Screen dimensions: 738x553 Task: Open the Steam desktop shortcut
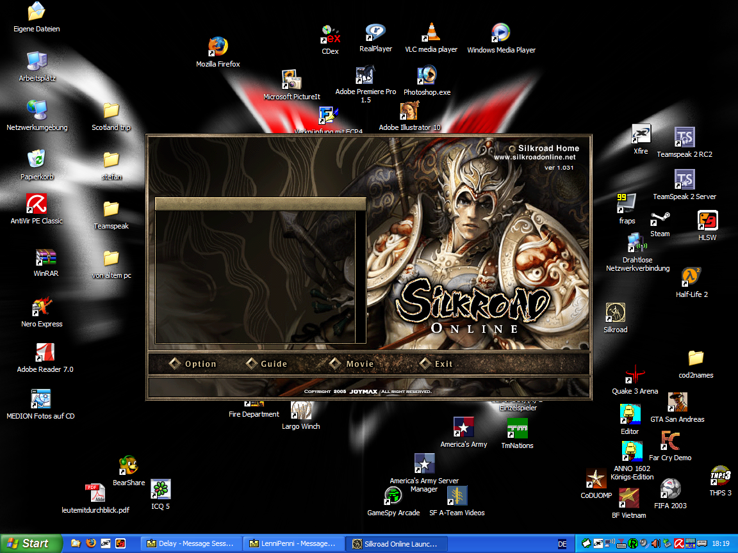click(x=660, y=220)
